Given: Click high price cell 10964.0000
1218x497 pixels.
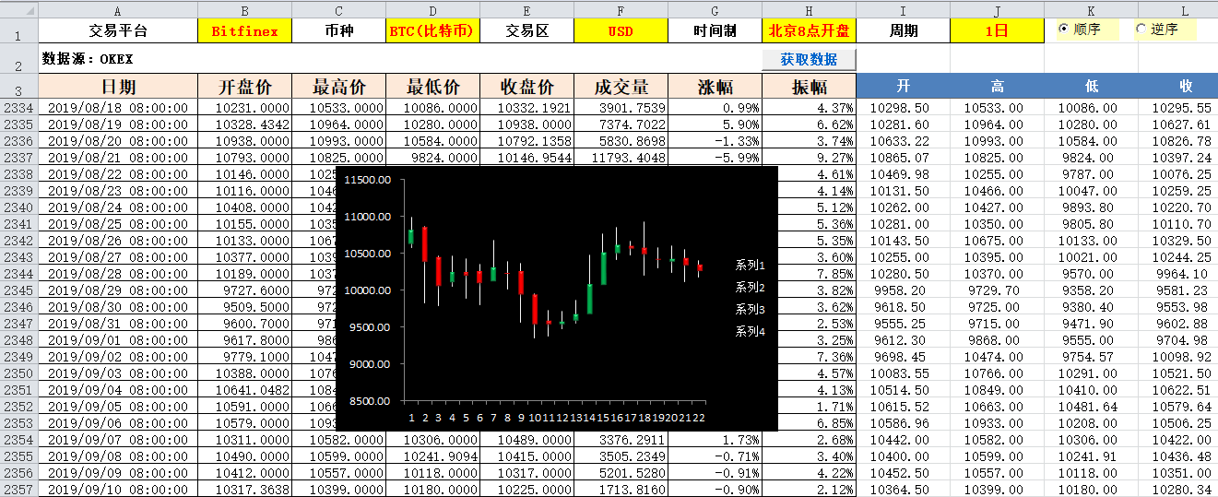Looking at the screenshot, I should pyautogui.click(x=338, y=124).
